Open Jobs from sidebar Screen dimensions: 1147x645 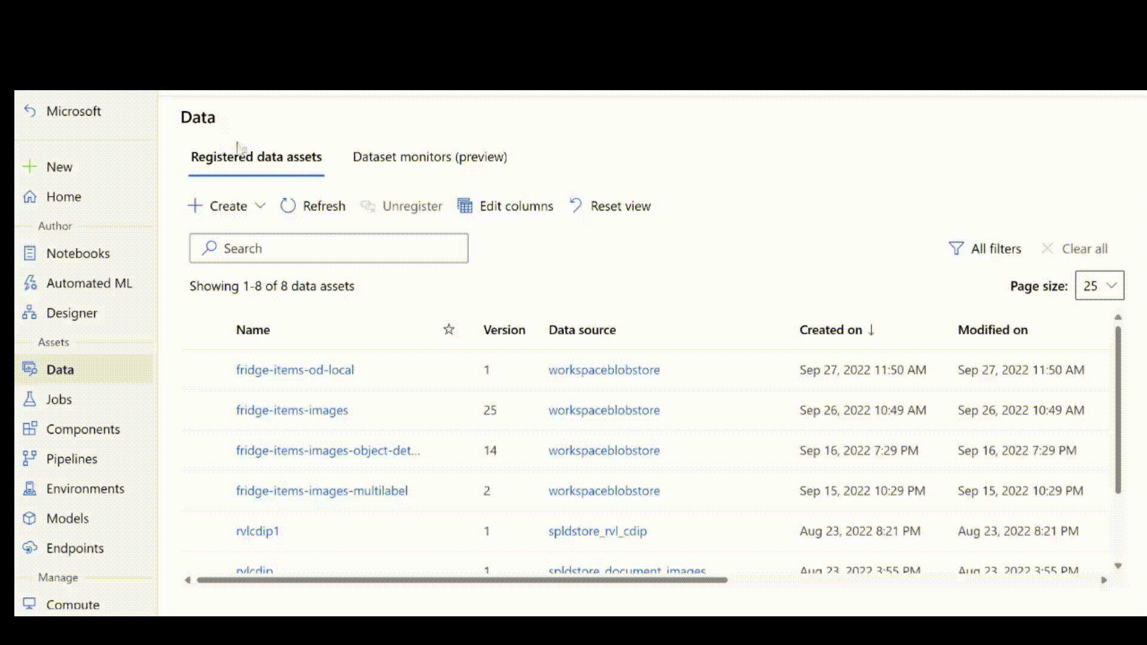tap(59, 398)
